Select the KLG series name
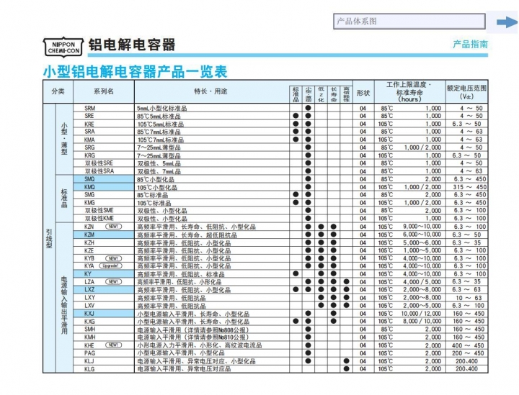The image size is (519, 395). click(x=89, y=369)
